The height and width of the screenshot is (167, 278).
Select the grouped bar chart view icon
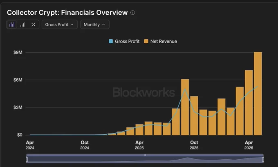tap(12, 24)
